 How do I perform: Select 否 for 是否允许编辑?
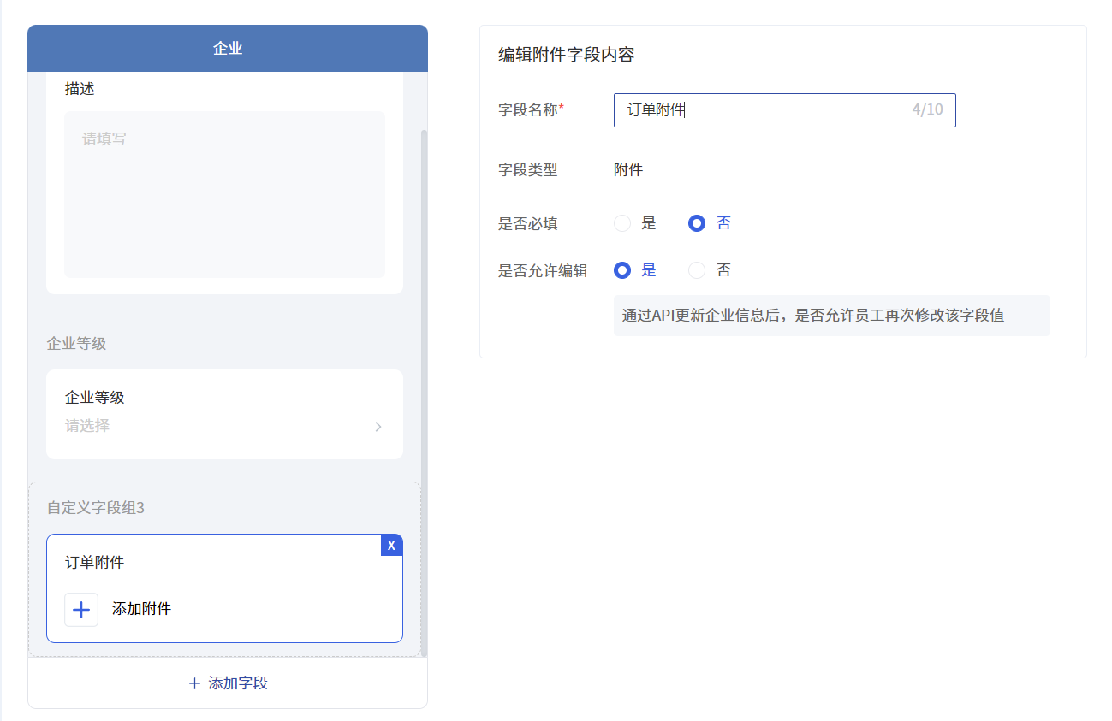coord(697,270)
